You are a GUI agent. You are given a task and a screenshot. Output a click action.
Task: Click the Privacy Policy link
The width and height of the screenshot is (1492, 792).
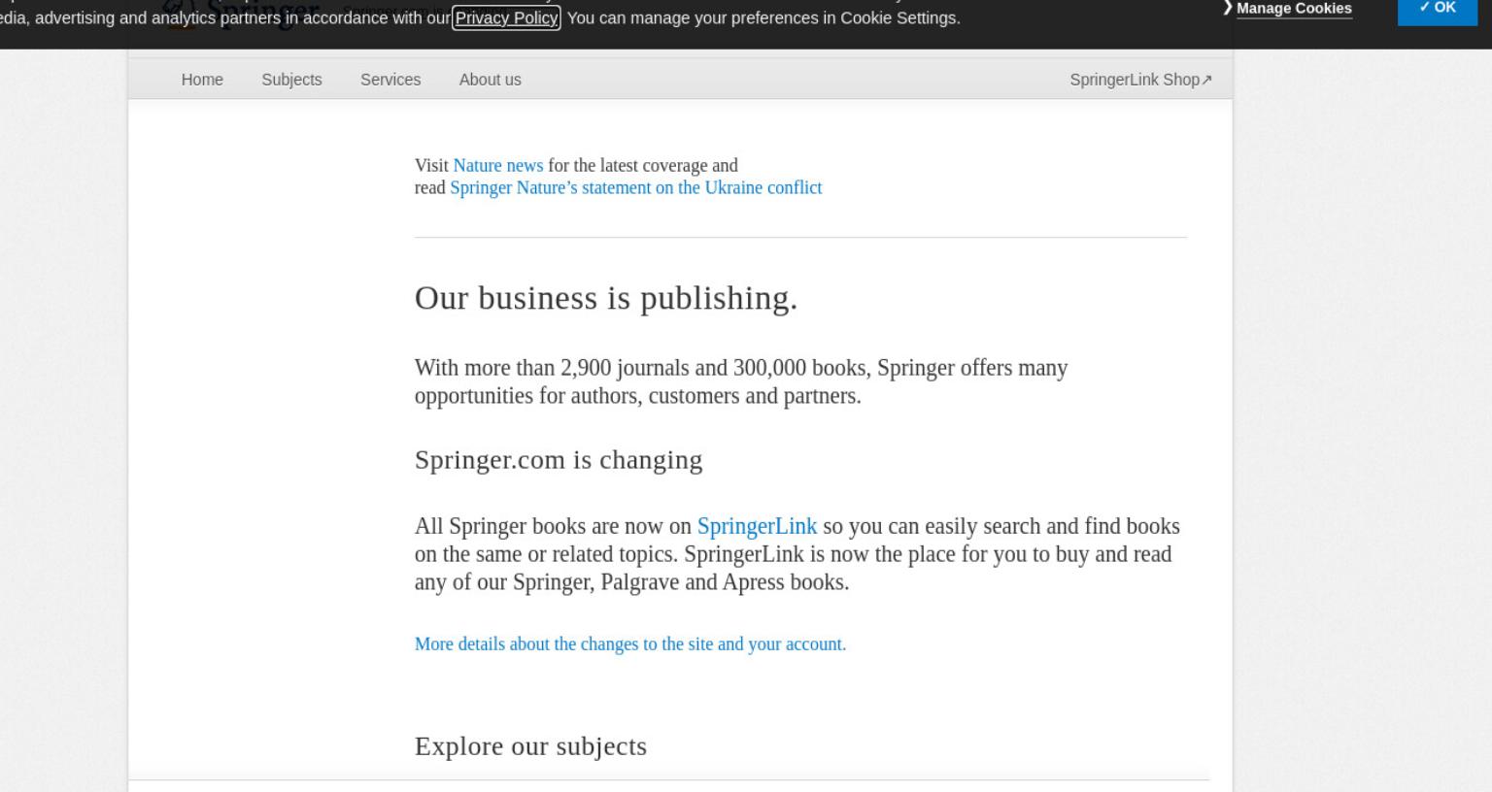click(506, 17)
